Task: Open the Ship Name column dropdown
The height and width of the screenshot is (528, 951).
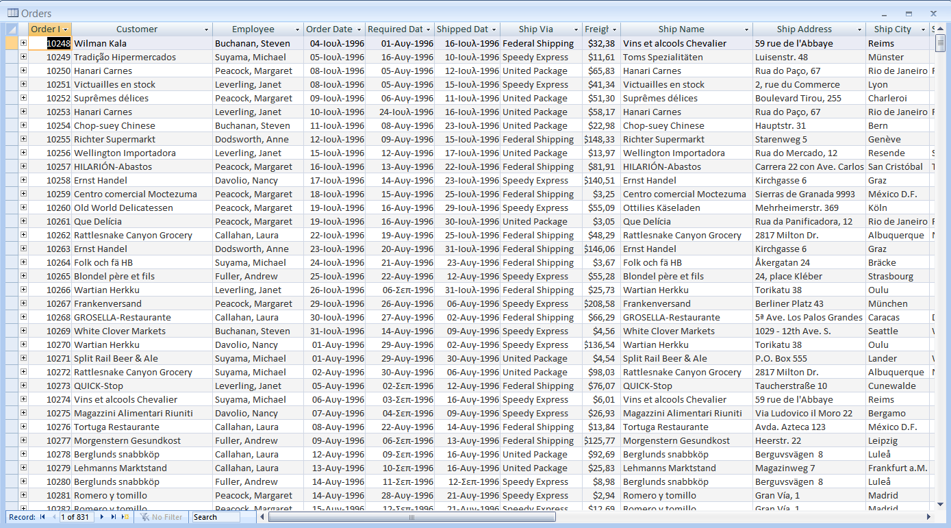Action: [746, 29]
